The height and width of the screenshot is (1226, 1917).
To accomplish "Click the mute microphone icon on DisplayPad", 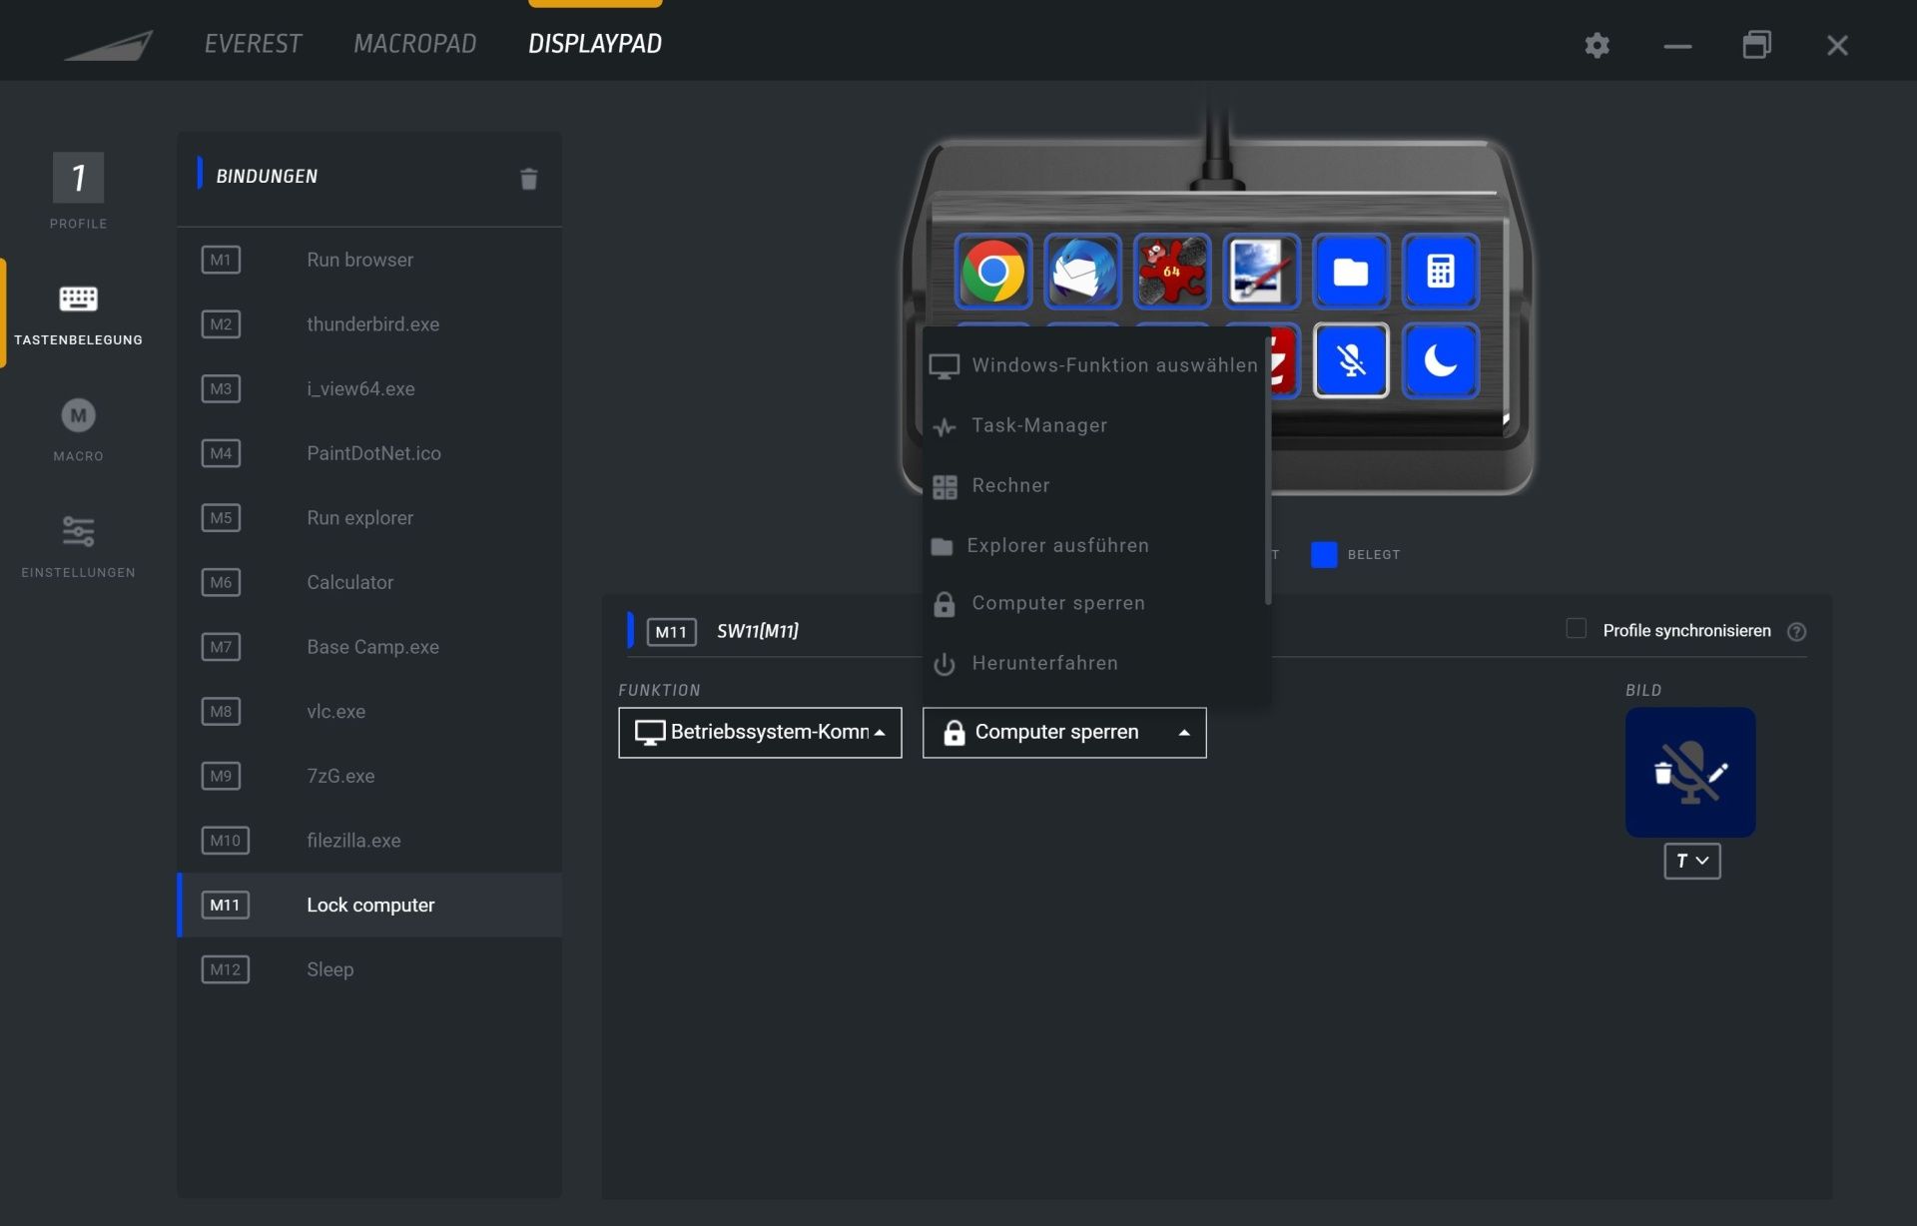I will (x=1350, y=360).
